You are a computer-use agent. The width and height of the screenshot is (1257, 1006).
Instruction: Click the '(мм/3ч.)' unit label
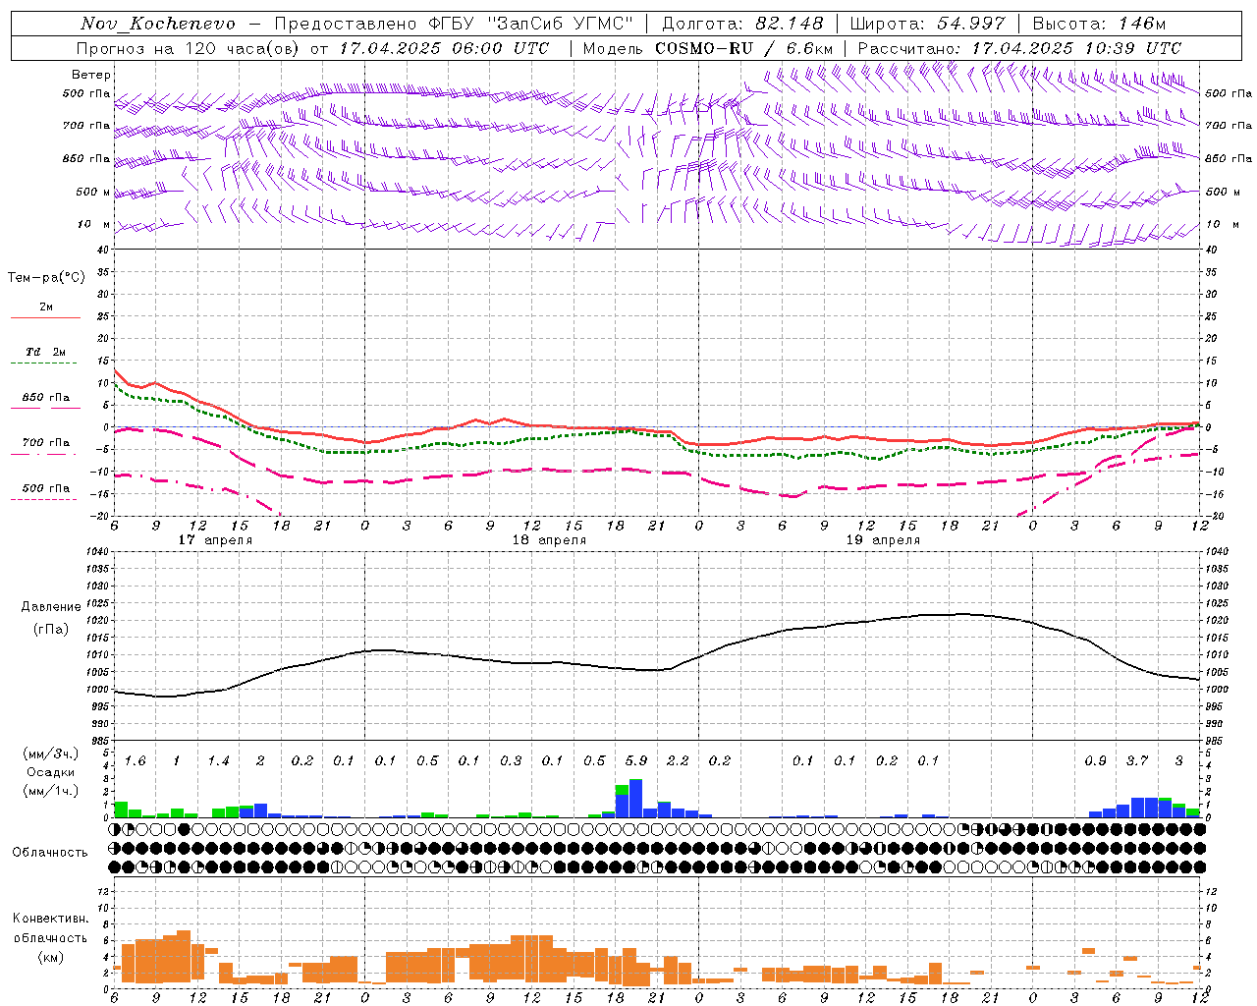50,754
